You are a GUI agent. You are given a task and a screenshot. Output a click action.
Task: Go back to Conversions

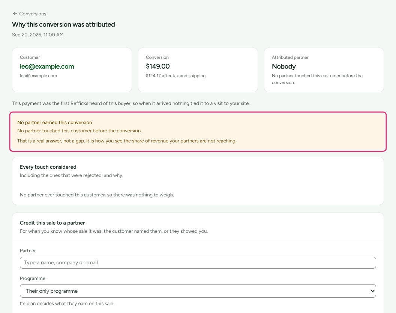click(30, 13)
